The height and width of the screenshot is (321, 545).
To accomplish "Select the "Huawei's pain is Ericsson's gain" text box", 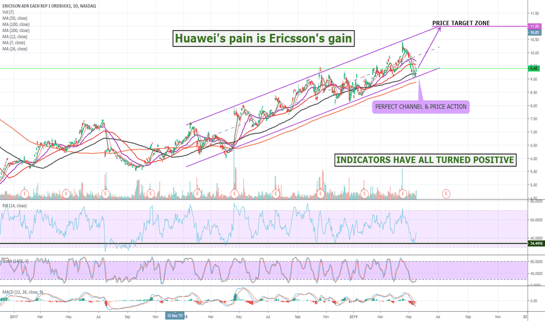I will 264,38.
